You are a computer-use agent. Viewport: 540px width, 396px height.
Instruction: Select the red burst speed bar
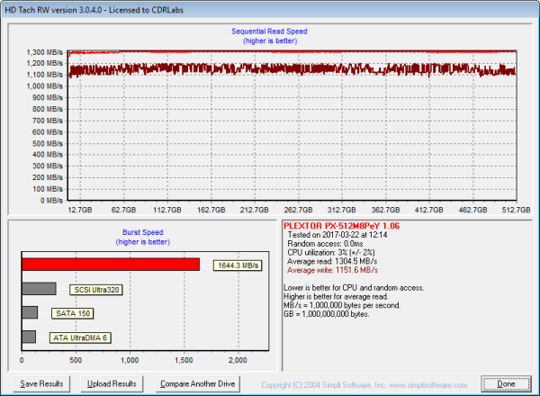[x=110, y=265]
